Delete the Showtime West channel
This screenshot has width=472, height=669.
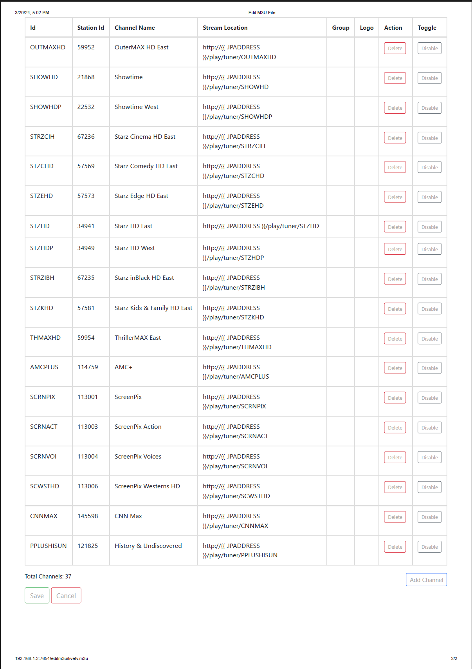click(x=395, y=108)
